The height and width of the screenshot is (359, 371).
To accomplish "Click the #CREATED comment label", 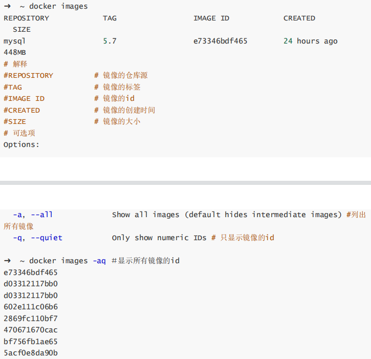I will point(22,110).
